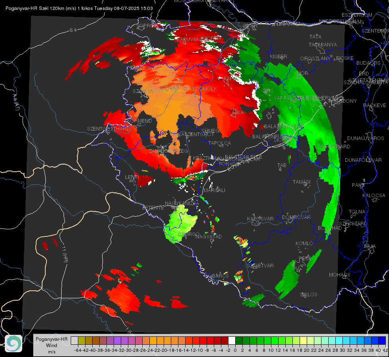Click the SZIGETVAR city label

click(260, 266)
